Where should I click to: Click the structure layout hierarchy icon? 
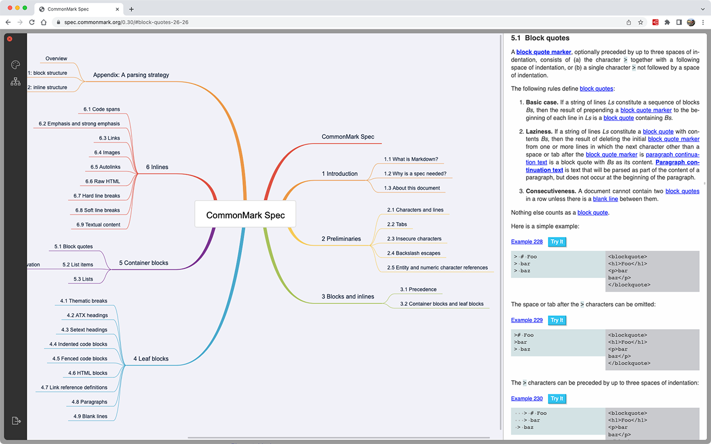pyautogui.click(x=16, y=82)
